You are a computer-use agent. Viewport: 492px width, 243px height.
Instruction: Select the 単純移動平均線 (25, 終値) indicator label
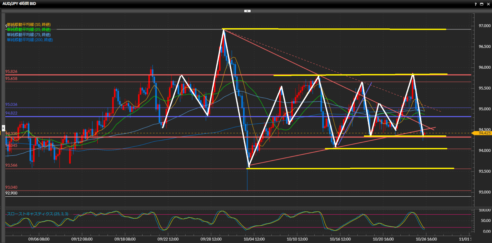[29, 30]
